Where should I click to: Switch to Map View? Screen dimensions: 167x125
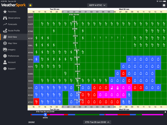pyautogui.click(x=14, y=43)
